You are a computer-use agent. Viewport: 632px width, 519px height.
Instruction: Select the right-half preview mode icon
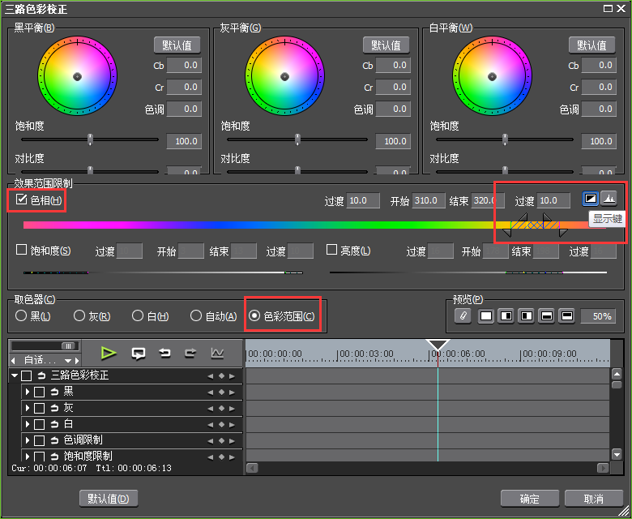click(506, 315)
